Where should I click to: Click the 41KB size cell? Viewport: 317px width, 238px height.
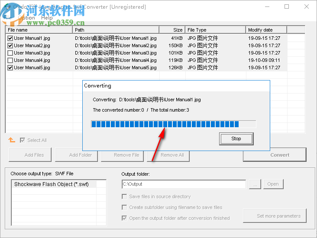point(177,38)
